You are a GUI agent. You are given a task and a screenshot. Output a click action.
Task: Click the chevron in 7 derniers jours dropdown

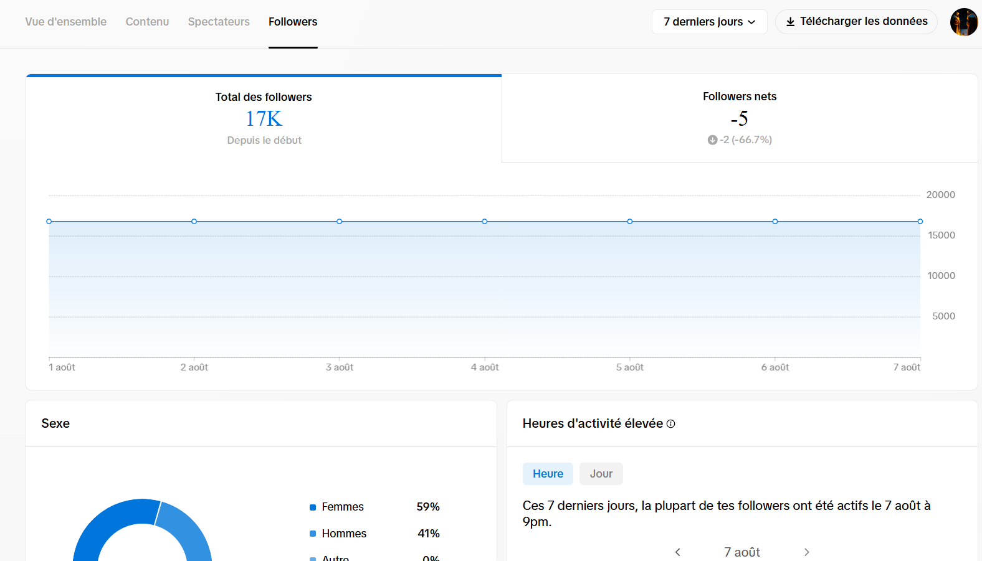point(751,22)
